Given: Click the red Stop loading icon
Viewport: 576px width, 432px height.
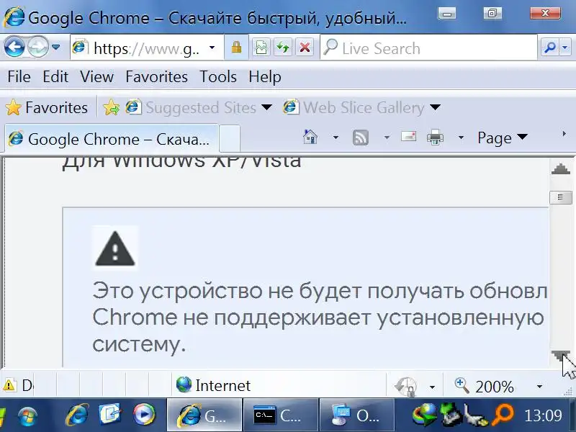Looking at the screenshot, I should coord(305,48).
